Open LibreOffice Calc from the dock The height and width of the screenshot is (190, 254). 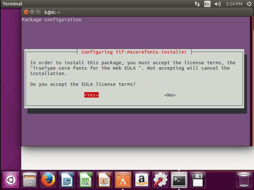(x=86, y=180)
